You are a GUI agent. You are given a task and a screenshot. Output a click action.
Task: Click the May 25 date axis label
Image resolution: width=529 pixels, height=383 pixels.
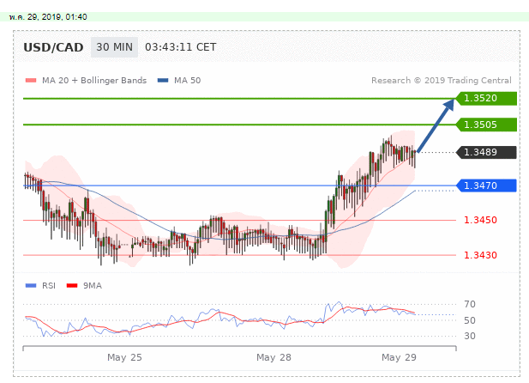[x=124, y=357]
